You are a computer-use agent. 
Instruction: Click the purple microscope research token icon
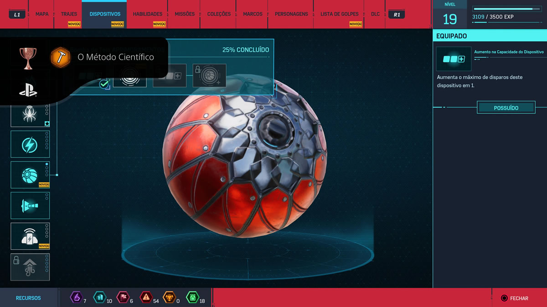tap(76, 297)
